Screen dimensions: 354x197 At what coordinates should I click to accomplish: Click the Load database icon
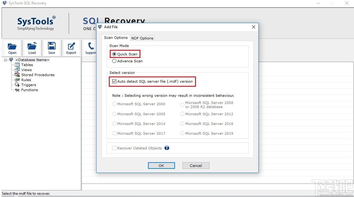(32, 48)
